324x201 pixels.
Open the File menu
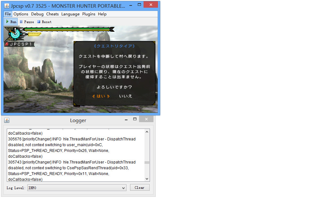8,14
